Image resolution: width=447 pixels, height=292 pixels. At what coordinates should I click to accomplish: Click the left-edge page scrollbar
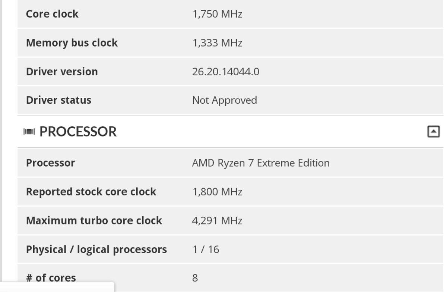(x=3, y=145)
